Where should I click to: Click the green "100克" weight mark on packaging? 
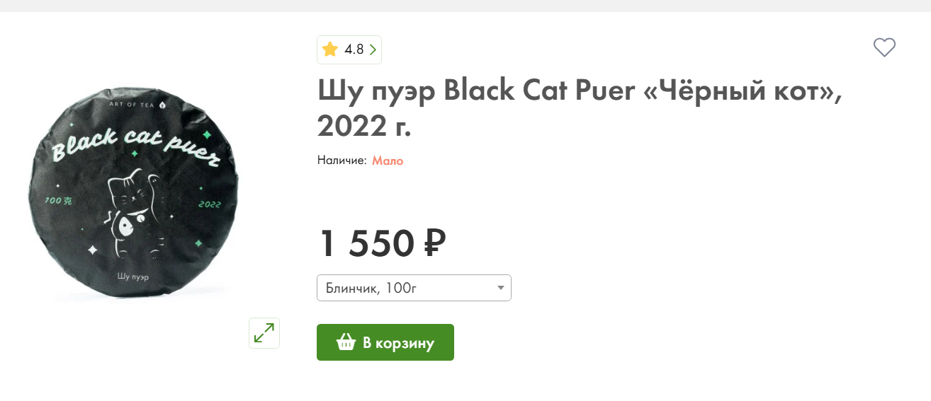[58, 200]
